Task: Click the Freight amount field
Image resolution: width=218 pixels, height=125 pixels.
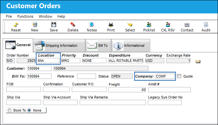Action: click(x=127, y=90)
